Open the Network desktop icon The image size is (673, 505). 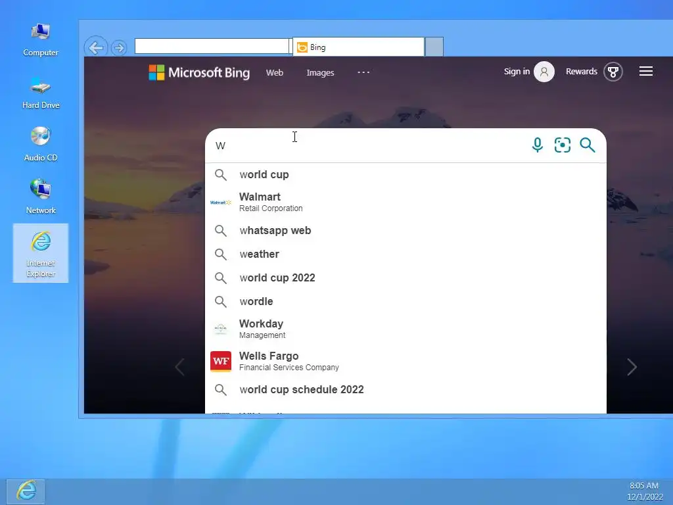(40, 197)
